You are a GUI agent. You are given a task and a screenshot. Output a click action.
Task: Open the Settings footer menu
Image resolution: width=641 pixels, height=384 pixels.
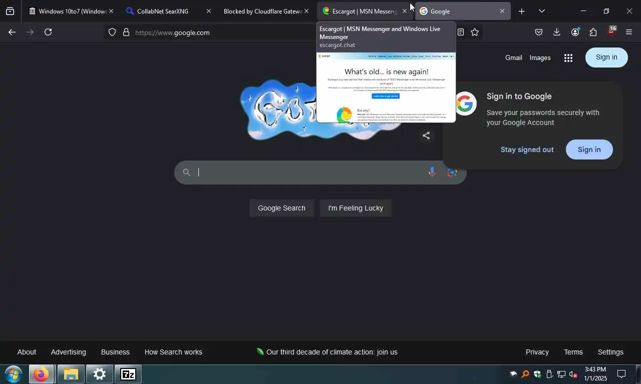[x=610, y=352]
